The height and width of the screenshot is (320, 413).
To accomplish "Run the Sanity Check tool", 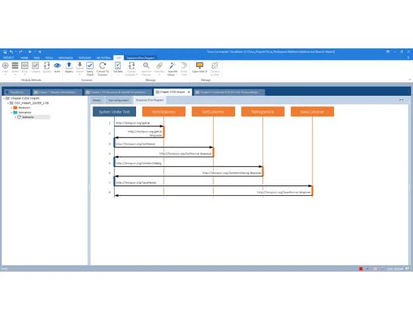I will point(90,66).
